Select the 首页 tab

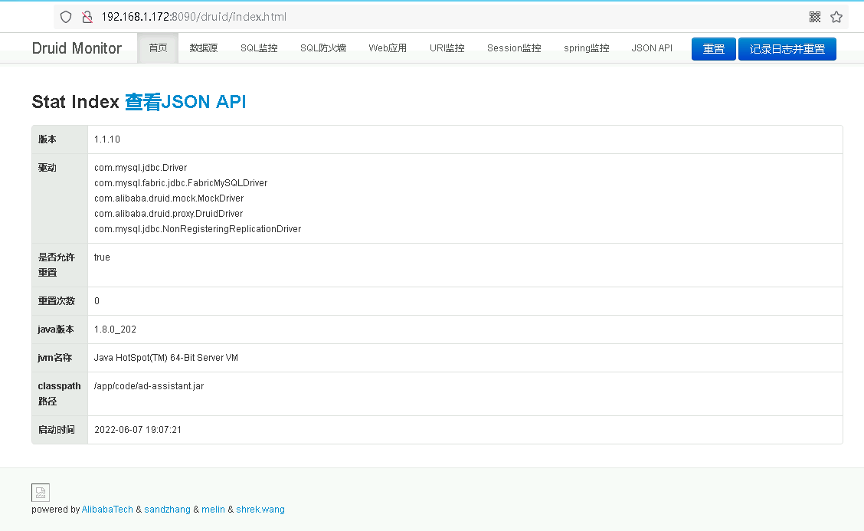pos(158,48)
